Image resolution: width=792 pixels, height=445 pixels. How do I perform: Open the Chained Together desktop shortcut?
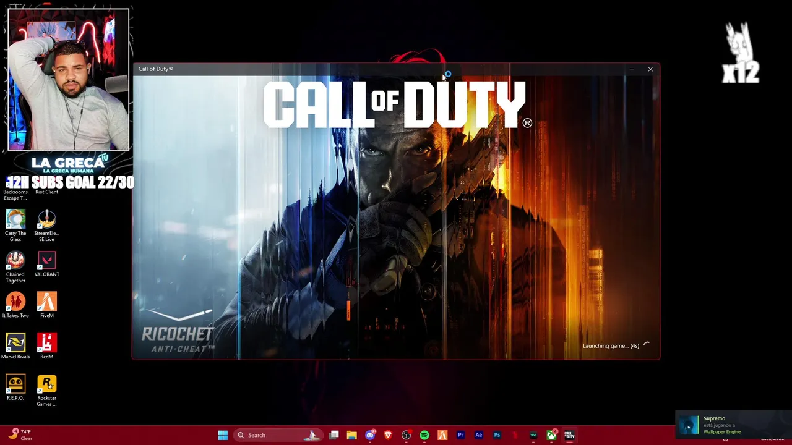(x=15, y=266)
